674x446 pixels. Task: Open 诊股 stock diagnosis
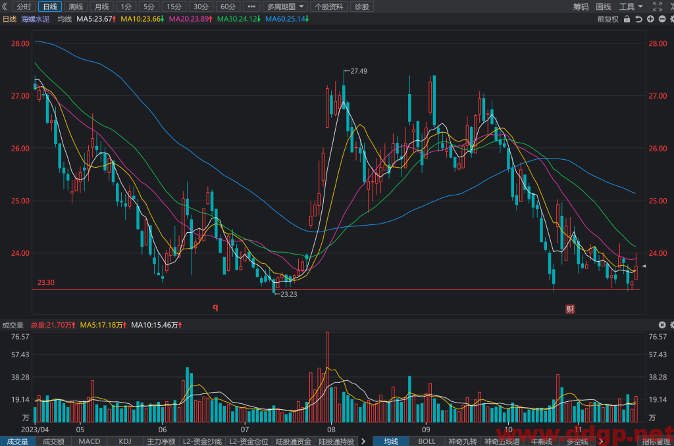(362, 7)
